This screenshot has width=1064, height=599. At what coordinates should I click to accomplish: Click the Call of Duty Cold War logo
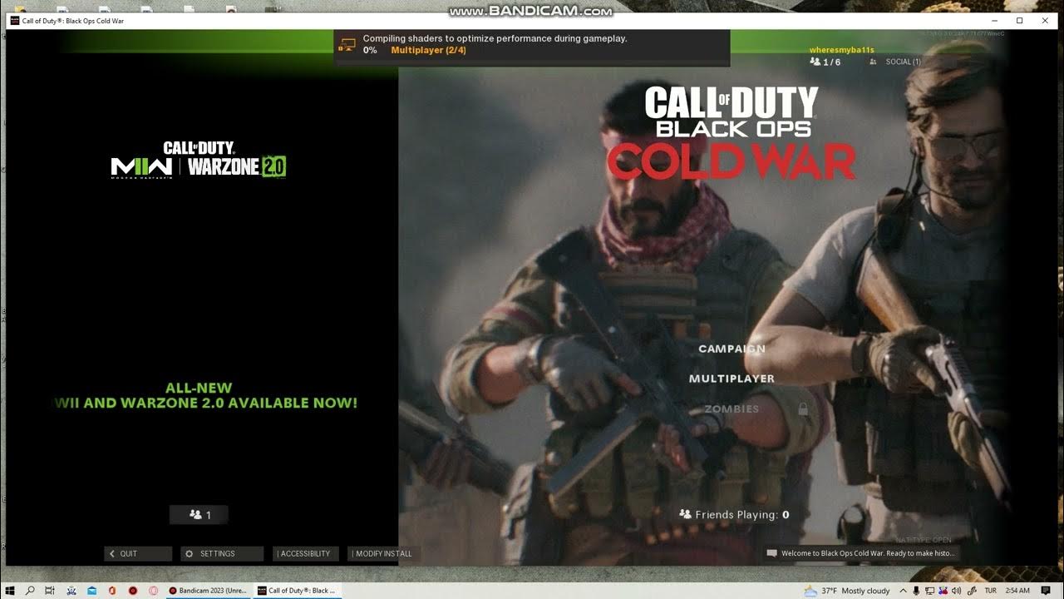pyautogui.click(x=731, y=132)
